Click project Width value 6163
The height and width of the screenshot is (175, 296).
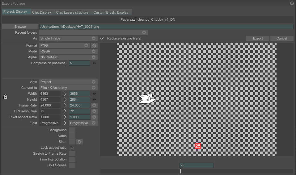coord(50,94)
